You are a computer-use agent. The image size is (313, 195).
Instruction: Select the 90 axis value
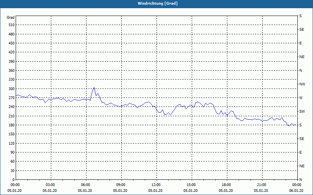click(13, 152)
